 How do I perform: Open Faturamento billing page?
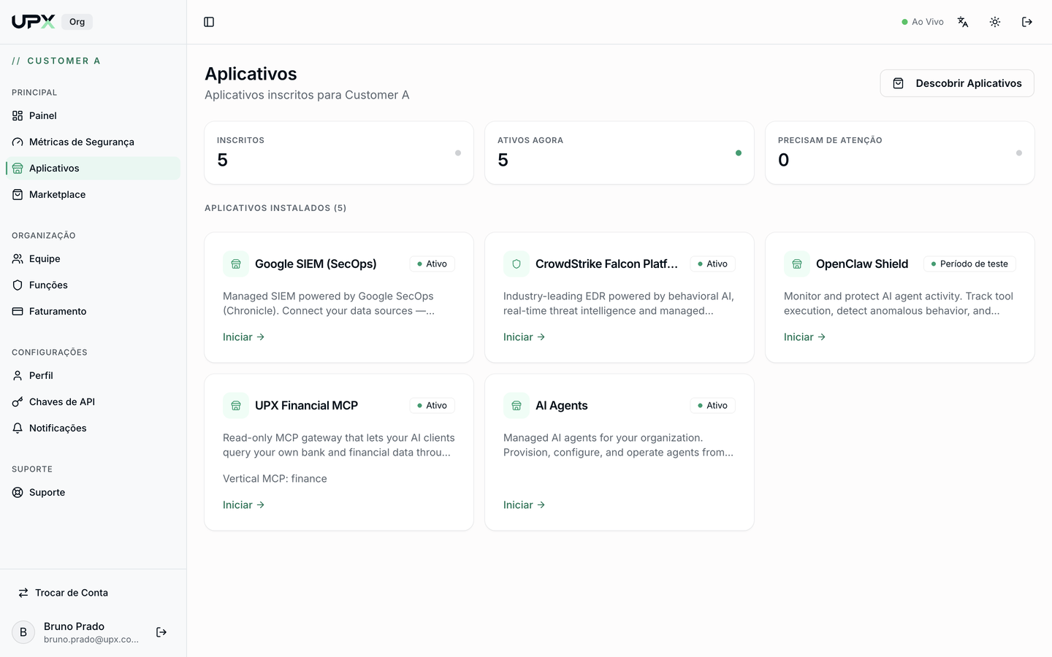click(x=93, y=311)
